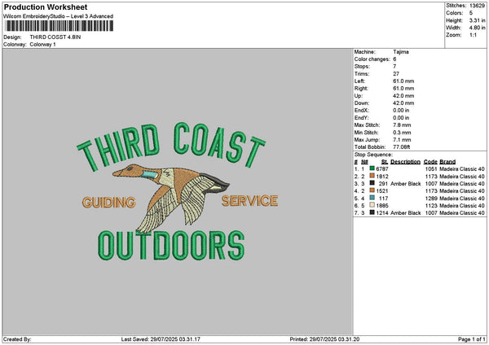Click the Zoom value 1:1
The height and width of the screenshot is (345, 489).
point(473,35)
